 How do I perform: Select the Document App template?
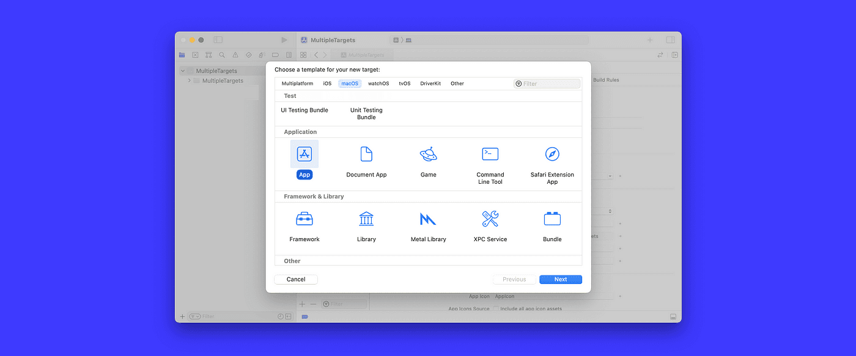pos(366,154)
